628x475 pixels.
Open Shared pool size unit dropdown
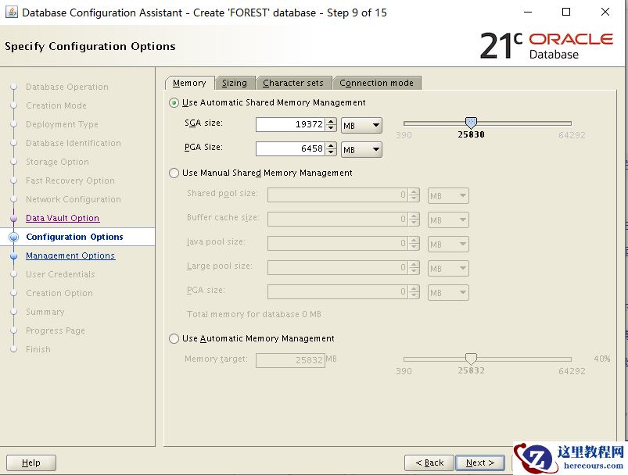448,195
